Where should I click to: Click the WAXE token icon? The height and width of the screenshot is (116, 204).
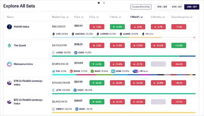click(92, 71)
